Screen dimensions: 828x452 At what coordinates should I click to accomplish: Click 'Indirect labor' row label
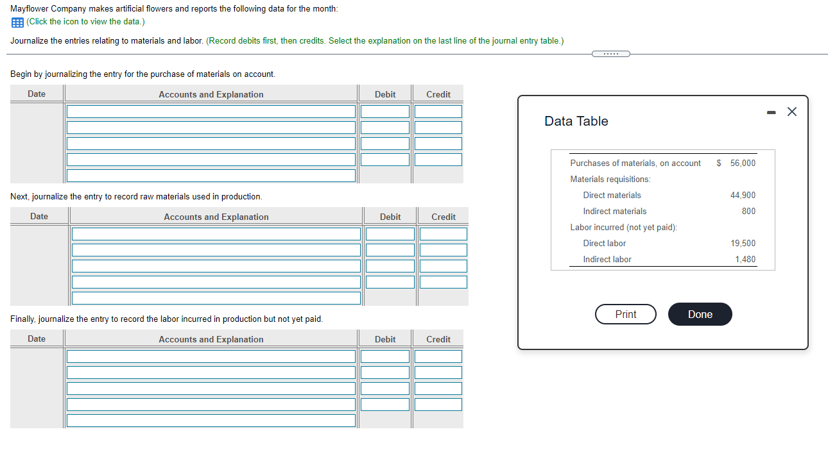[607, 260]
